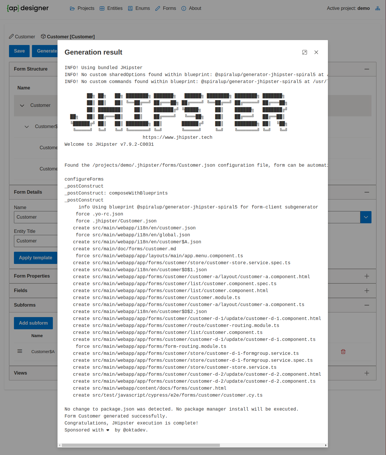Image resolution: width=386 pixels, height=455 pixels.
Task: Collapse the Customer$A tree node
Action: pyautogui.click(x=27, y=127)
